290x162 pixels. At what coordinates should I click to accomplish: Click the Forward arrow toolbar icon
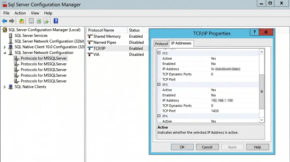coord(12,21)
